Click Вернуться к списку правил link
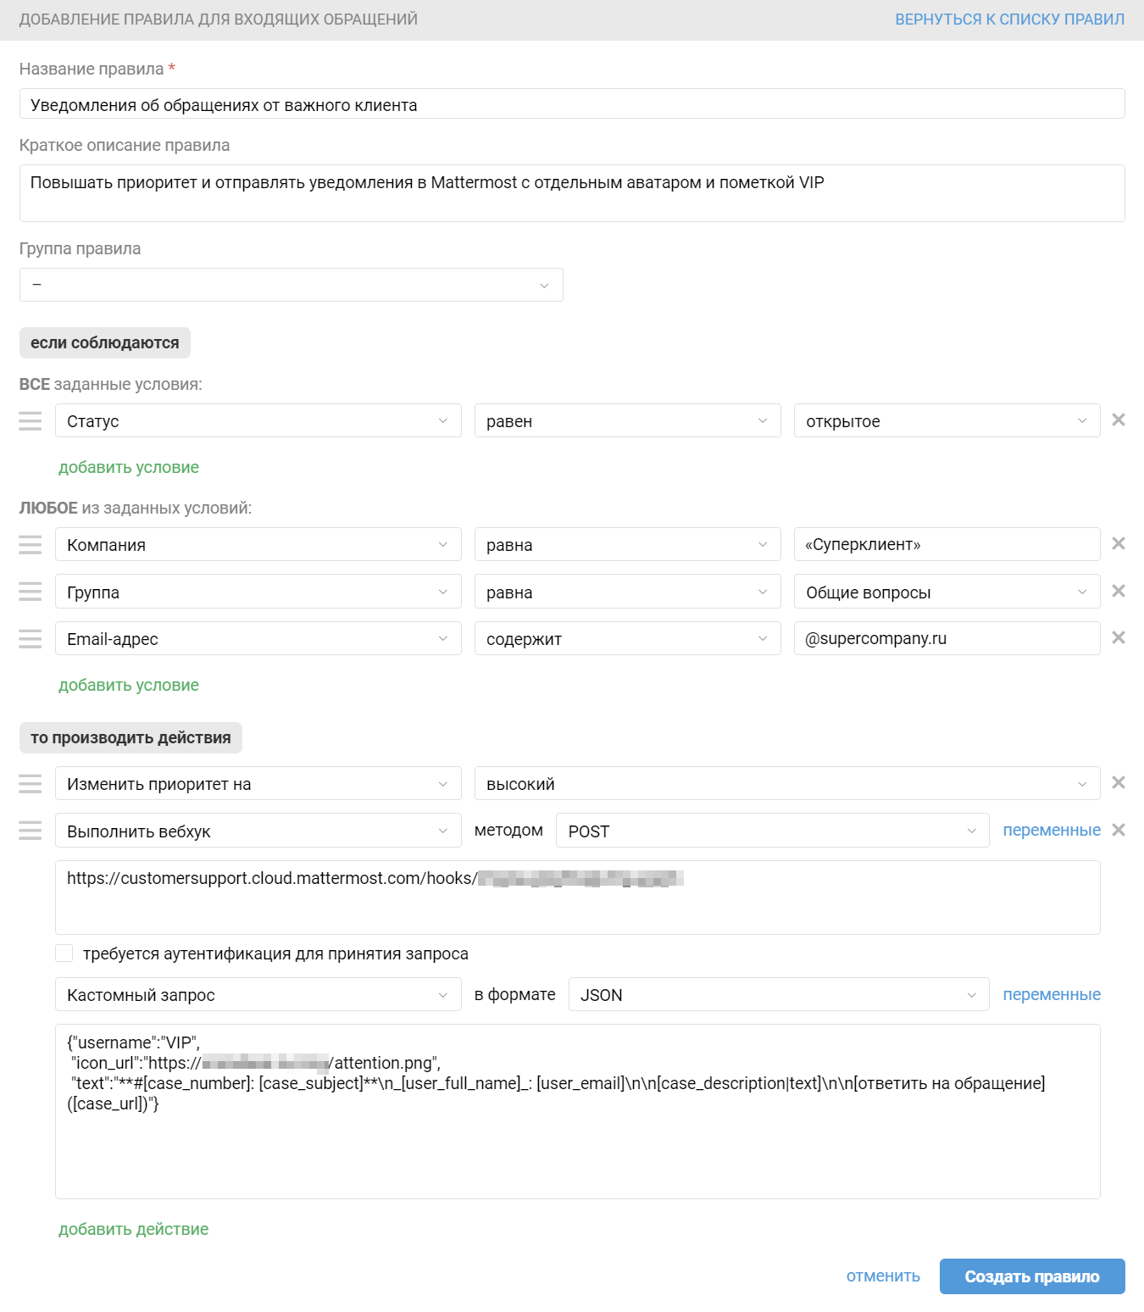 coord(1010,19)
